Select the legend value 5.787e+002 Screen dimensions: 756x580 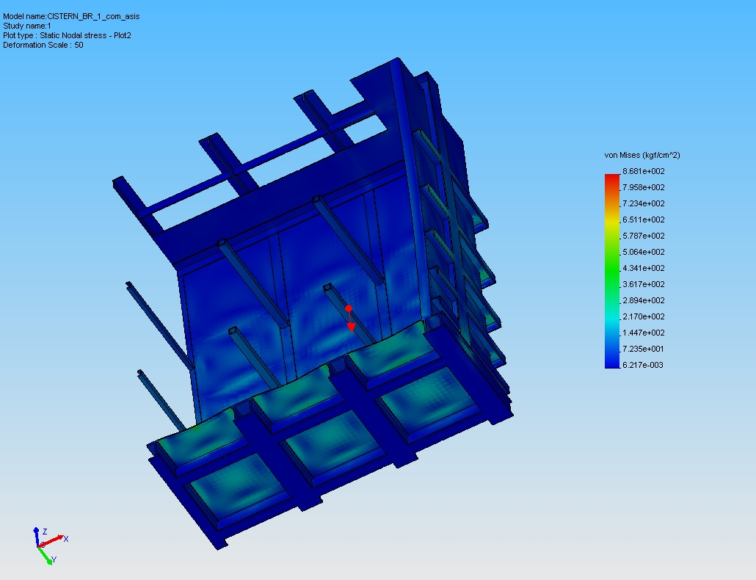[x=644, y=236]
